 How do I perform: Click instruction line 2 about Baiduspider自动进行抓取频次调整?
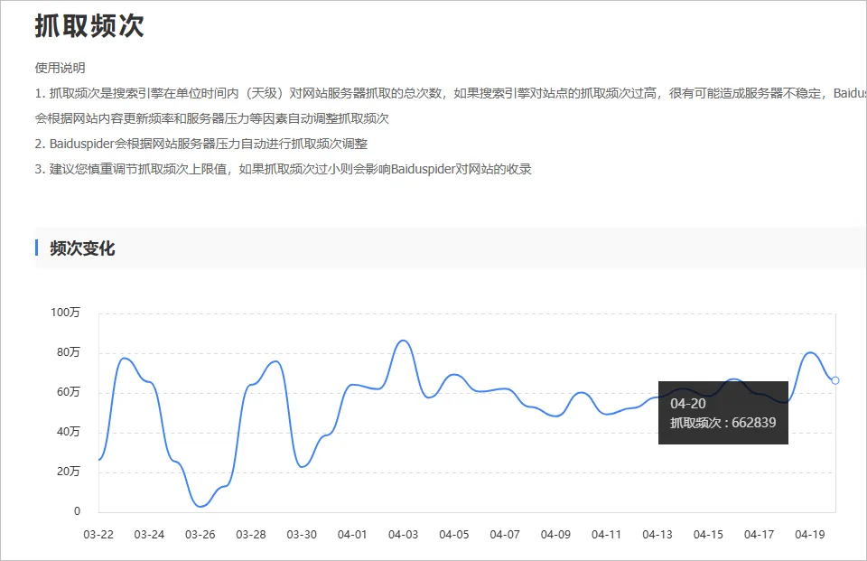201,144
